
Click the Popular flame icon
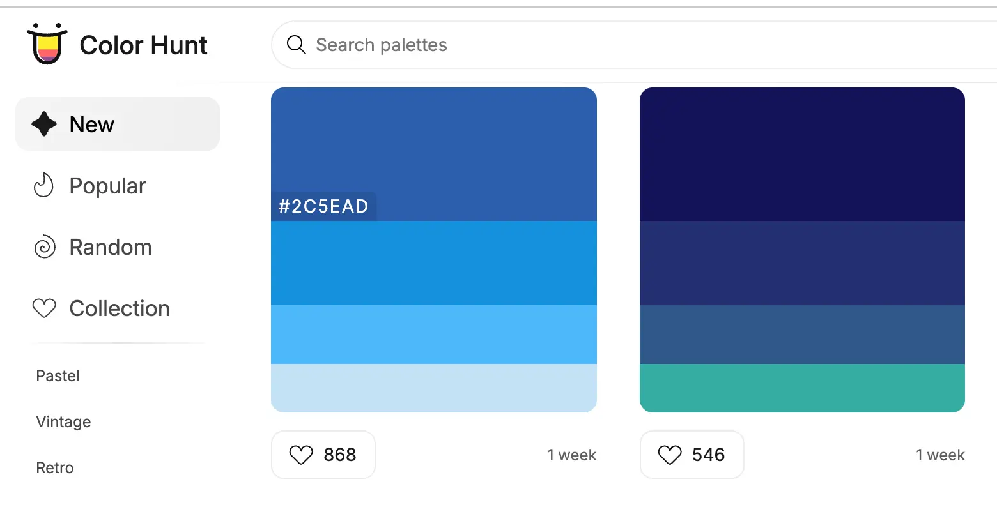coord(43,186)
